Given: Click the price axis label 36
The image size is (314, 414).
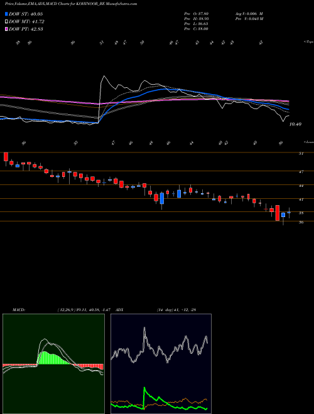Looking at the screenshot, I should [x=301, y=222].
